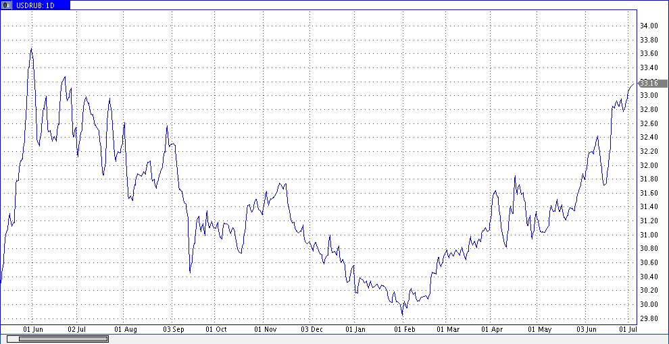Click the 30.20 price axis label
The width and height of the screenshot is (669, 344).
(649, 290)
